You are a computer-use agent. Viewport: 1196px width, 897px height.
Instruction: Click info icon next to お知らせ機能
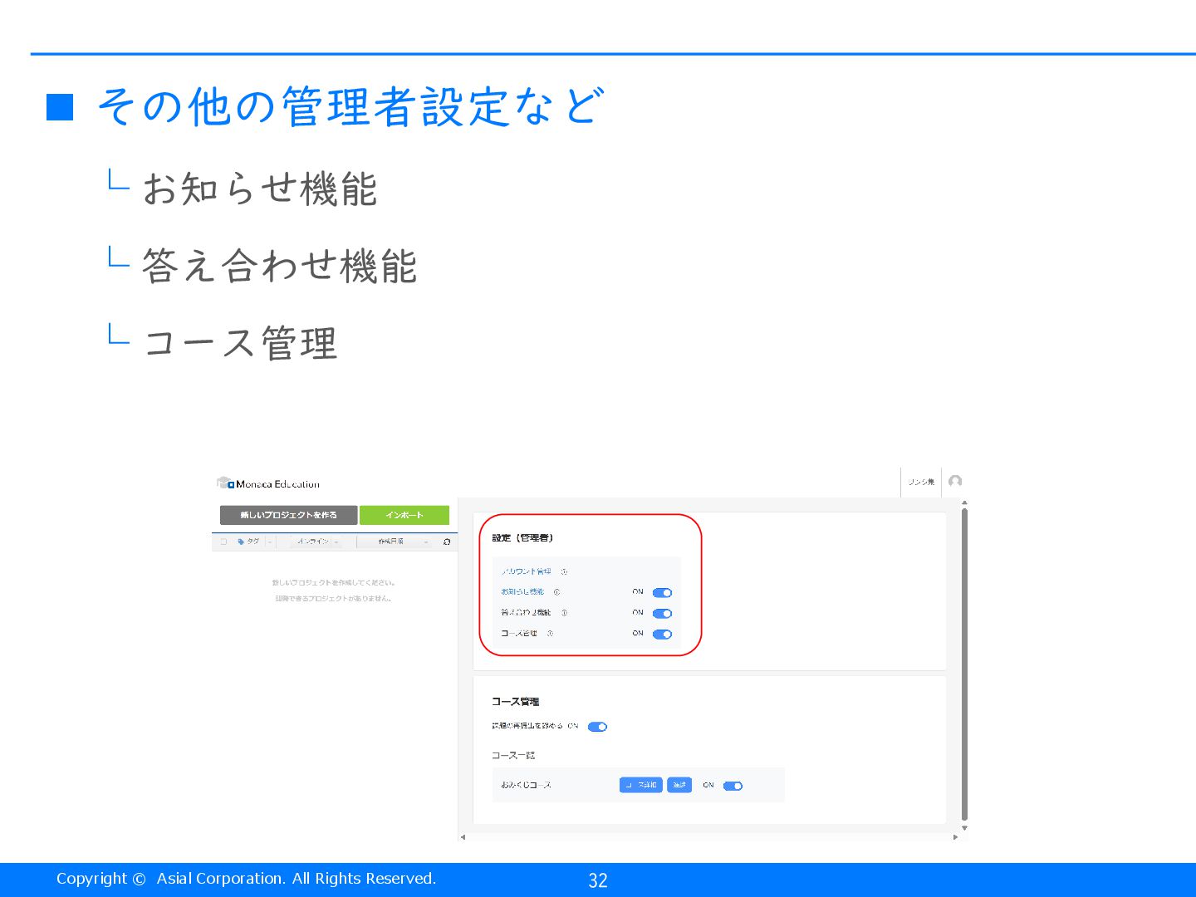pos(556,592)
